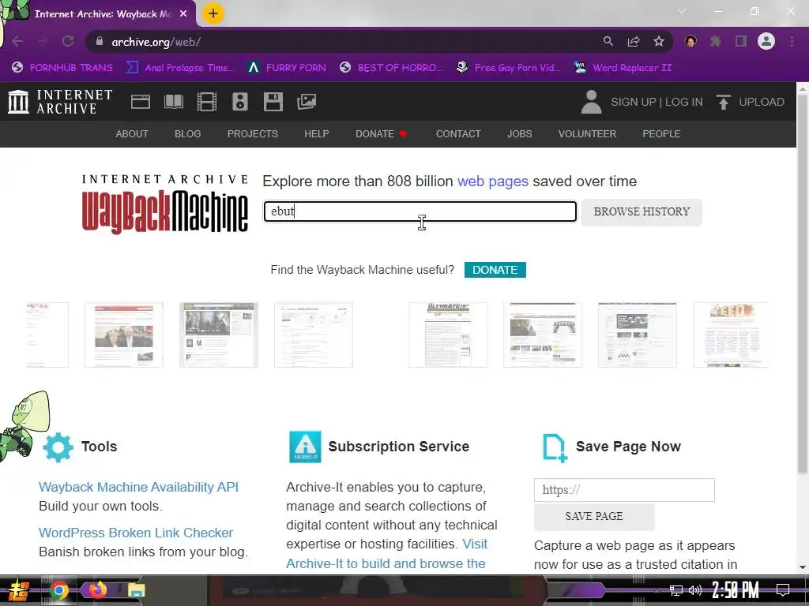Screen dimensions: 809x606
Task: Open Firefox from the taskbar
Action: 97,589
